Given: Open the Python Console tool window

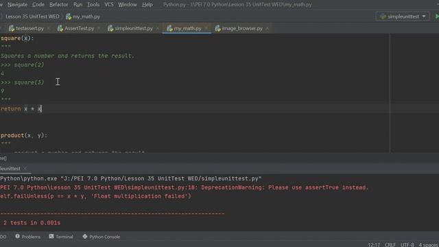Looking at the screenshot, I should 101,237.
